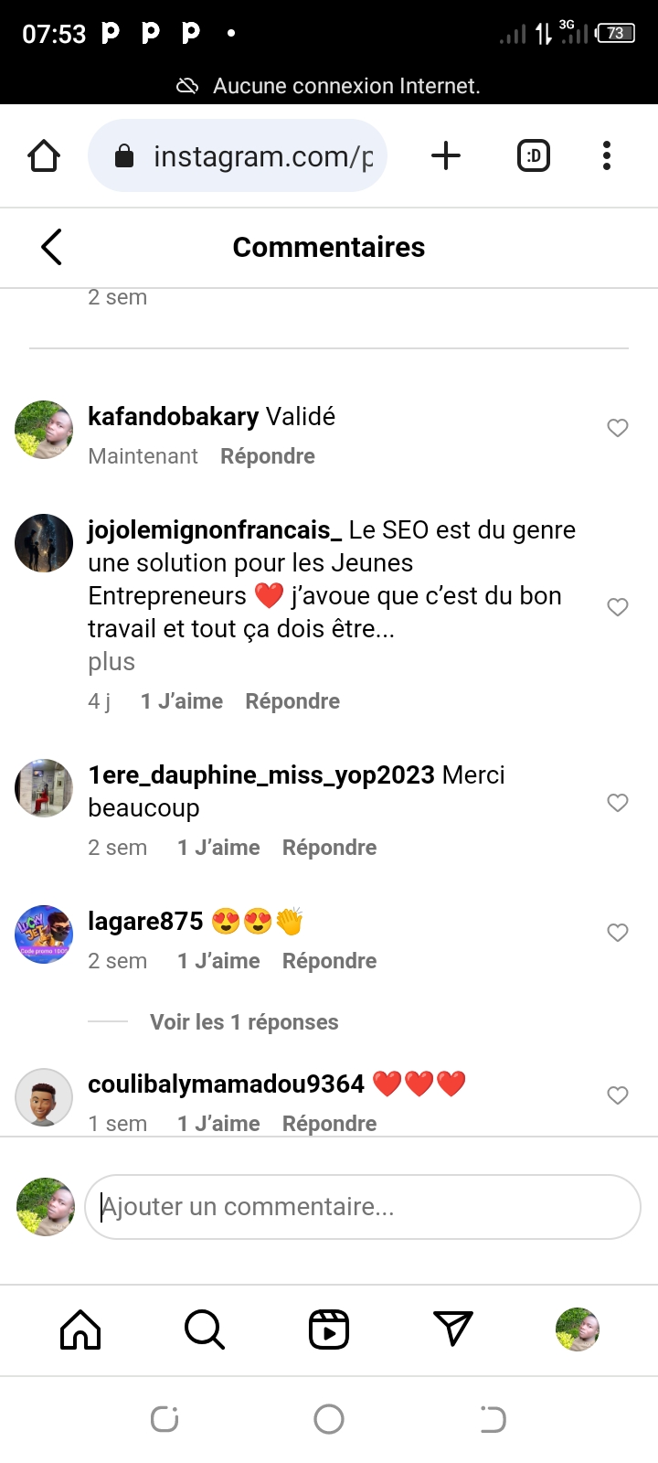The height and width of the screenshot is (1463, 658).
Task: Open 1ere_dauphine_miss_yop2023 profile link
Action: coord(260,775)
